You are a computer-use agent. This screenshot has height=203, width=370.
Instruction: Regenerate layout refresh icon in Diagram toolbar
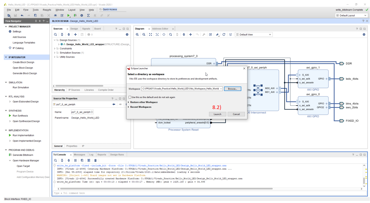point(224,34)
